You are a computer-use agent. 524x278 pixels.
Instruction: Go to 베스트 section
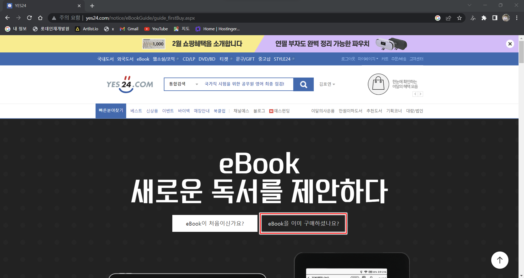pos(136,111)
